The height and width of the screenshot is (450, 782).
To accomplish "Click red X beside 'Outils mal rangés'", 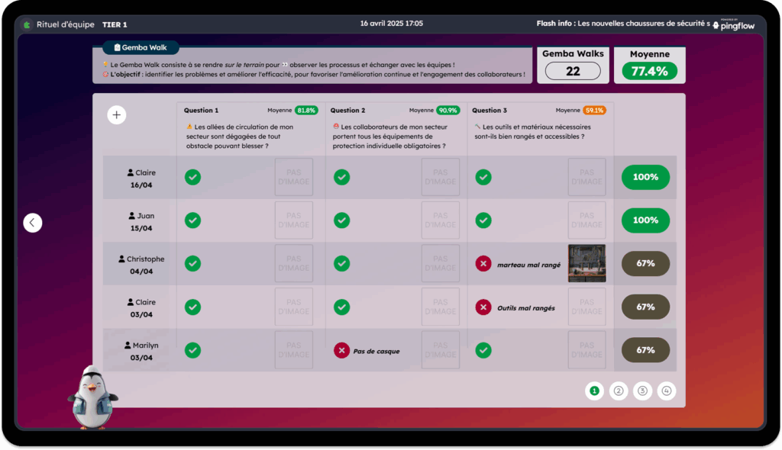I will [483, 307].
